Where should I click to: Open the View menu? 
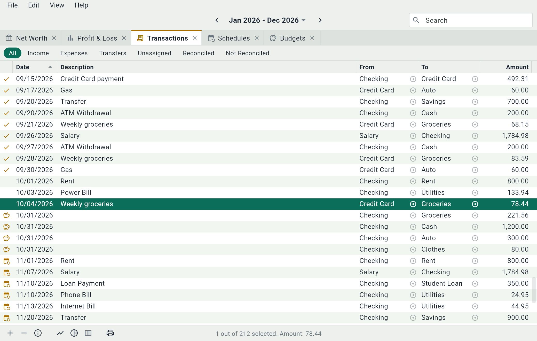57,5
